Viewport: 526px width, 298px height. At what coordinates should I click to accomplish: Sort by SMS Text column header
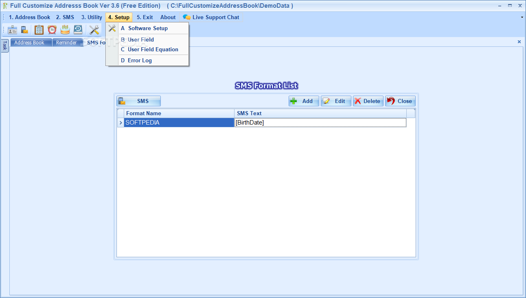(x=320, y=113)
